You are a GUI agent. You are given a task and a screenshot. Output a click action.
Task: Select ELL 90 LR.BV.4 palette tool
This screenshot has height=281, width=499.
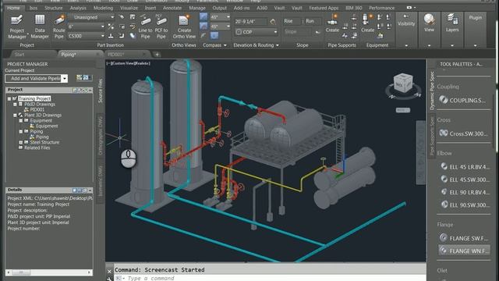(465, 192)
